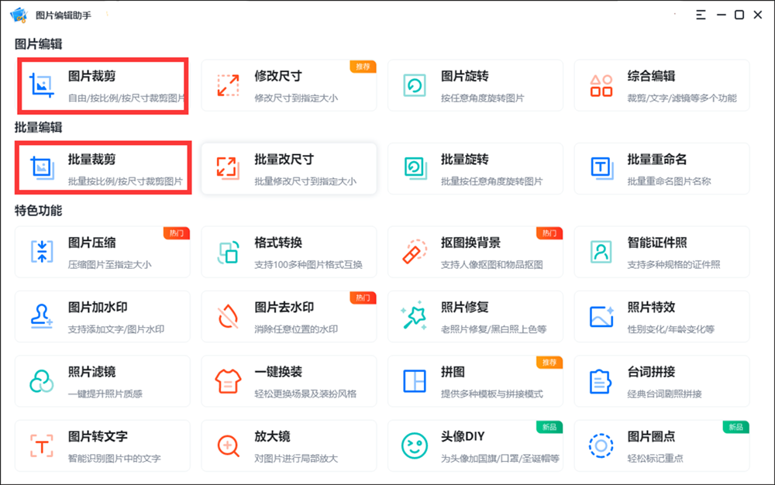Click the 特色功能 section heading
The image size is (775, 485).
tap(39, 212)
